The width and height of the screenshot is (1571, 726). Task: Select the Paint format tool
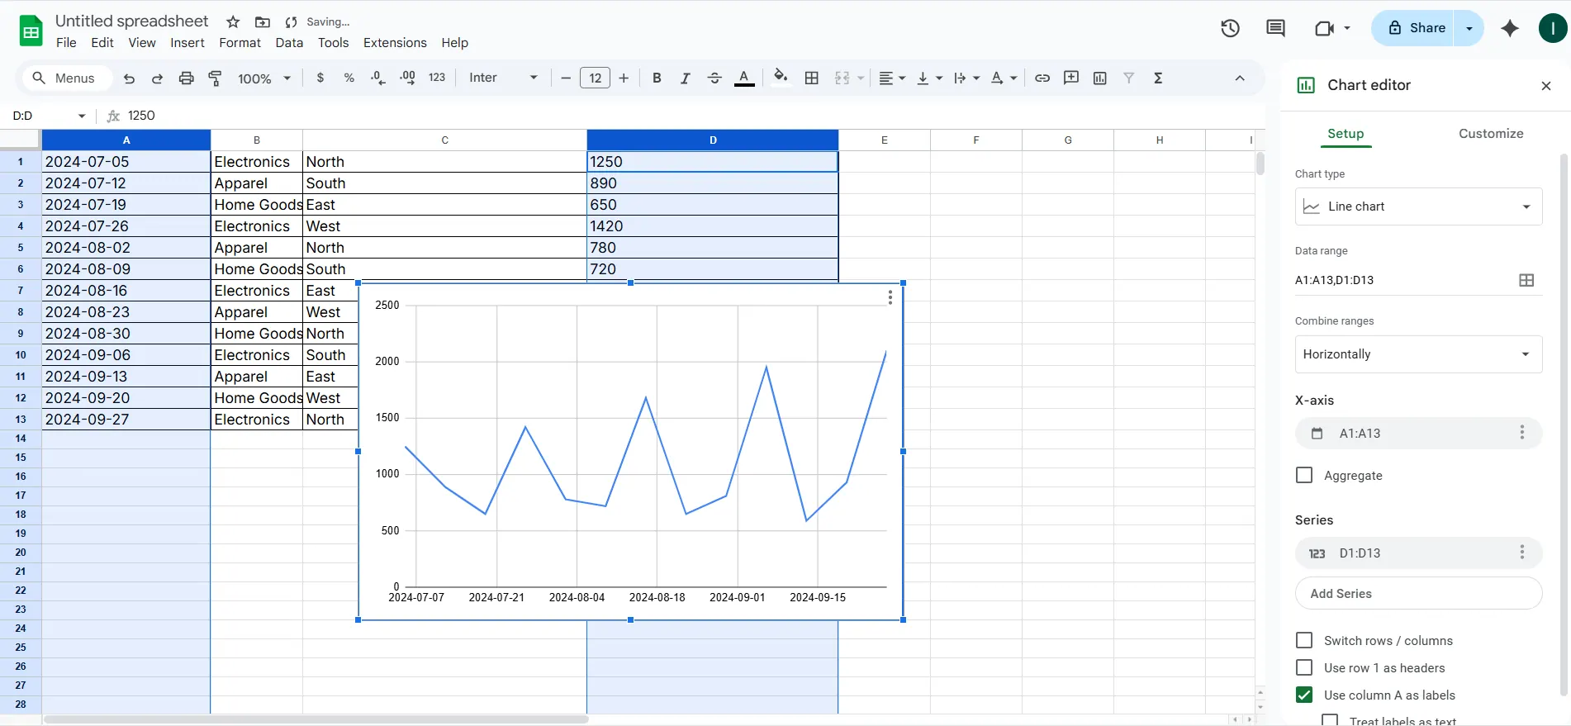tap(215, 78)
